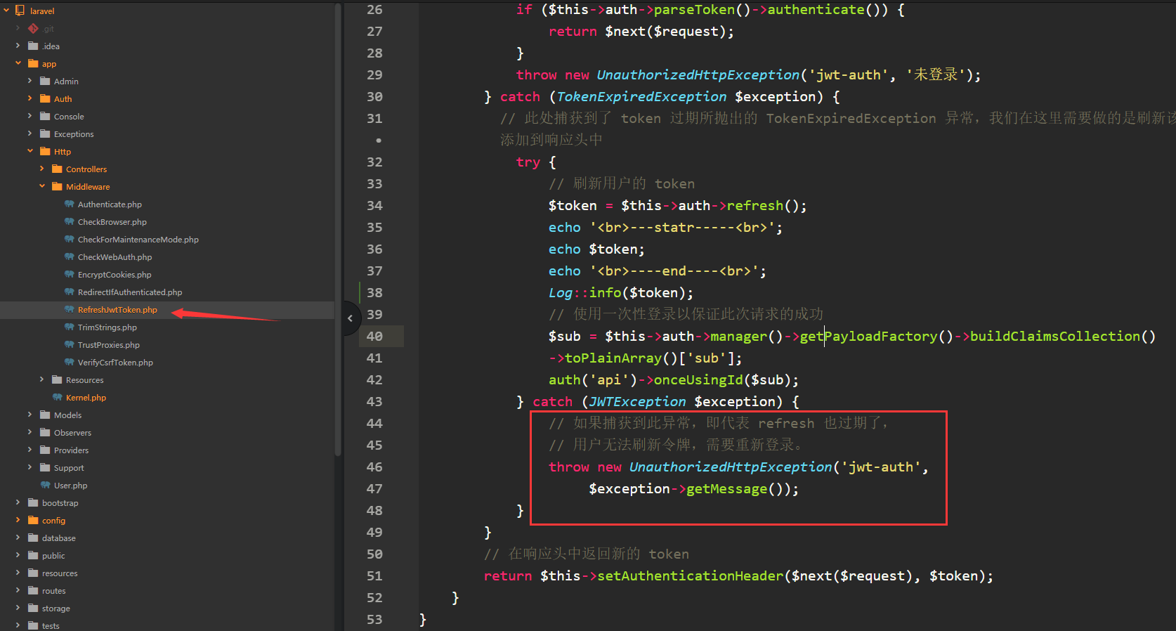Screen dimensions: 1176x631
Task: Click the Auth folder icon
Action: (x=45, y=98)
